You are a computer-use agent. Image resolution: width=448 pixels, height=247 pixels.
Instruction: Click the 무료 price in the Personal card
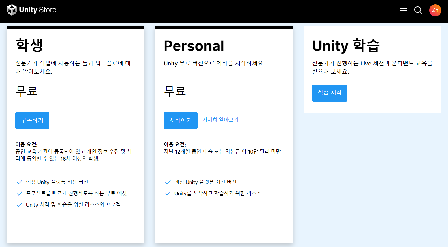pos(175,91)
